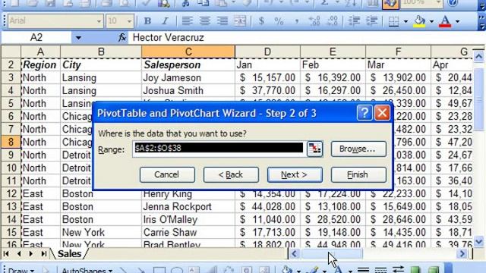Click the horizontal scrollbar thumb
The height and width of the screenshot is (273, 486).
tap(331, 254)
